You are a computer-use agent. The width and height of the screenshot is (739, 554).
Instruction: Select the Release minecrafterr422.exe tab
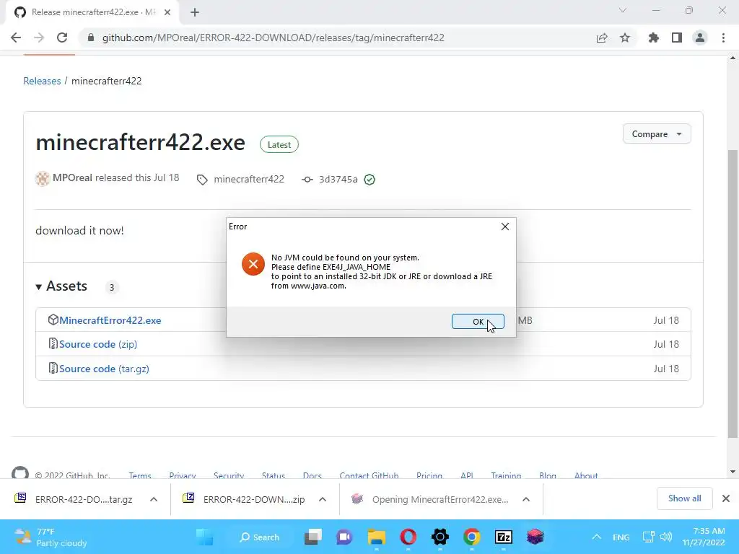tap(92, 12)
